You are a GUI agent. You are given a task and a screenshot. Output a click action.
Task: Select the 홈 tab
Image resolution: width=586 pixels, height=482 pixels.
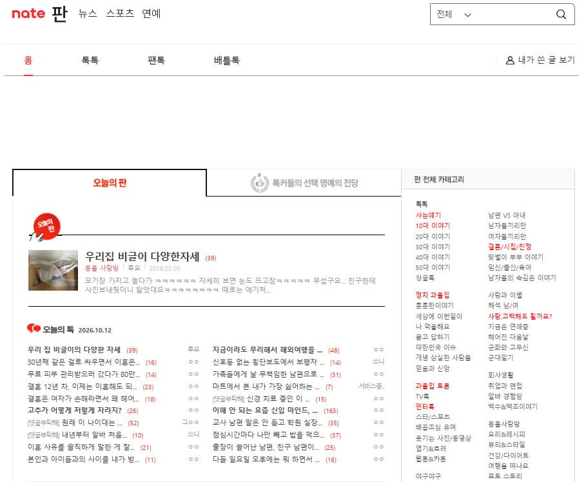tap(28, 60)
